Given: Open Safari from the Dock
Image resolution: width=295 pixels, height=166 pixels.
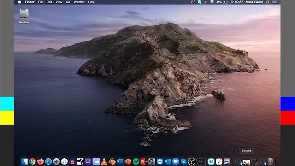Looking at the screenshot, I should point(48,161).
